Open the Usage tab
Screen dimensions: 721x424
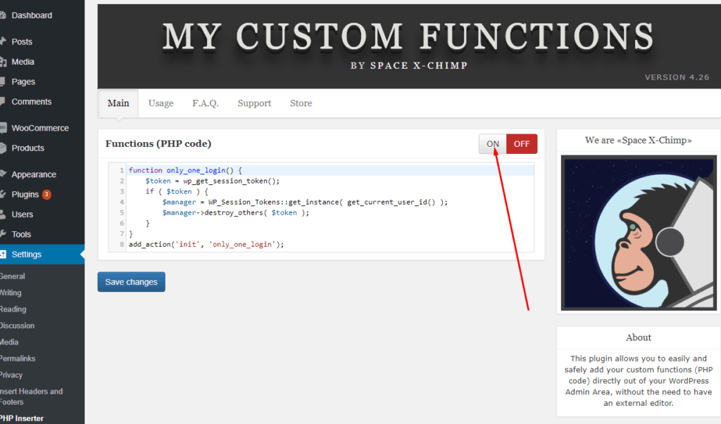point(161,103)
